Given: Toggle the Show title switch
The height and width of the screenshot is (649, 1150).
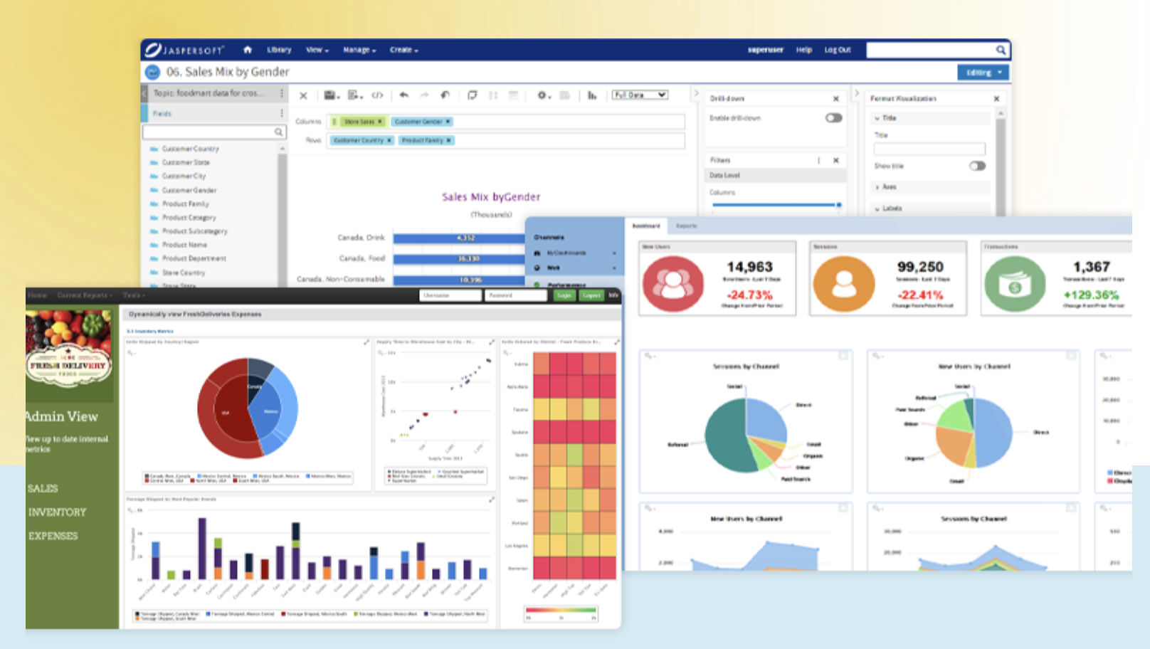Looking at the screenshot, I should 977,166.
